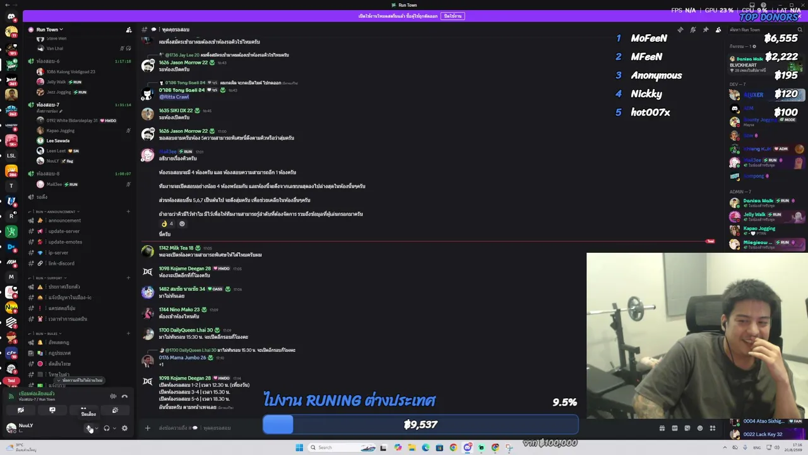
Task: Open user settings gear
Action: point(124,428)
